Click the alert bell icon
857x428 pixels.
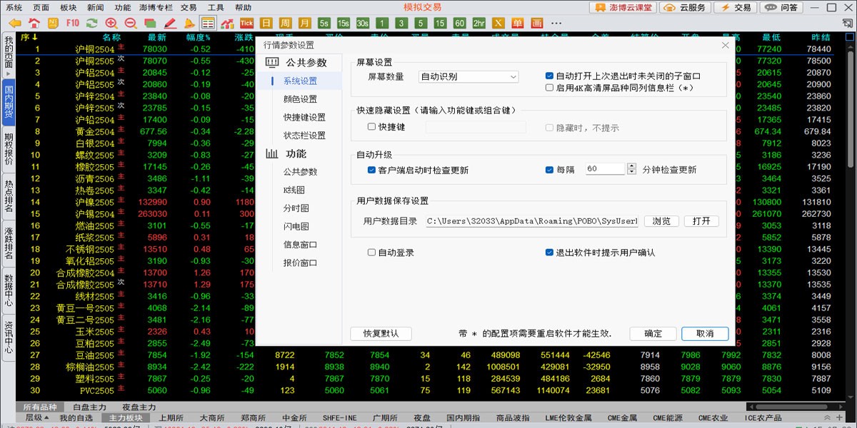pos(189,23)
